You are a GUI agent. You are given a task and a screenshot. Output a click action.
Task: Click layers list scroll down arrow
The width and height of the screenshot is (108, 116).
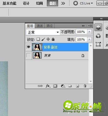pos(91,81)
